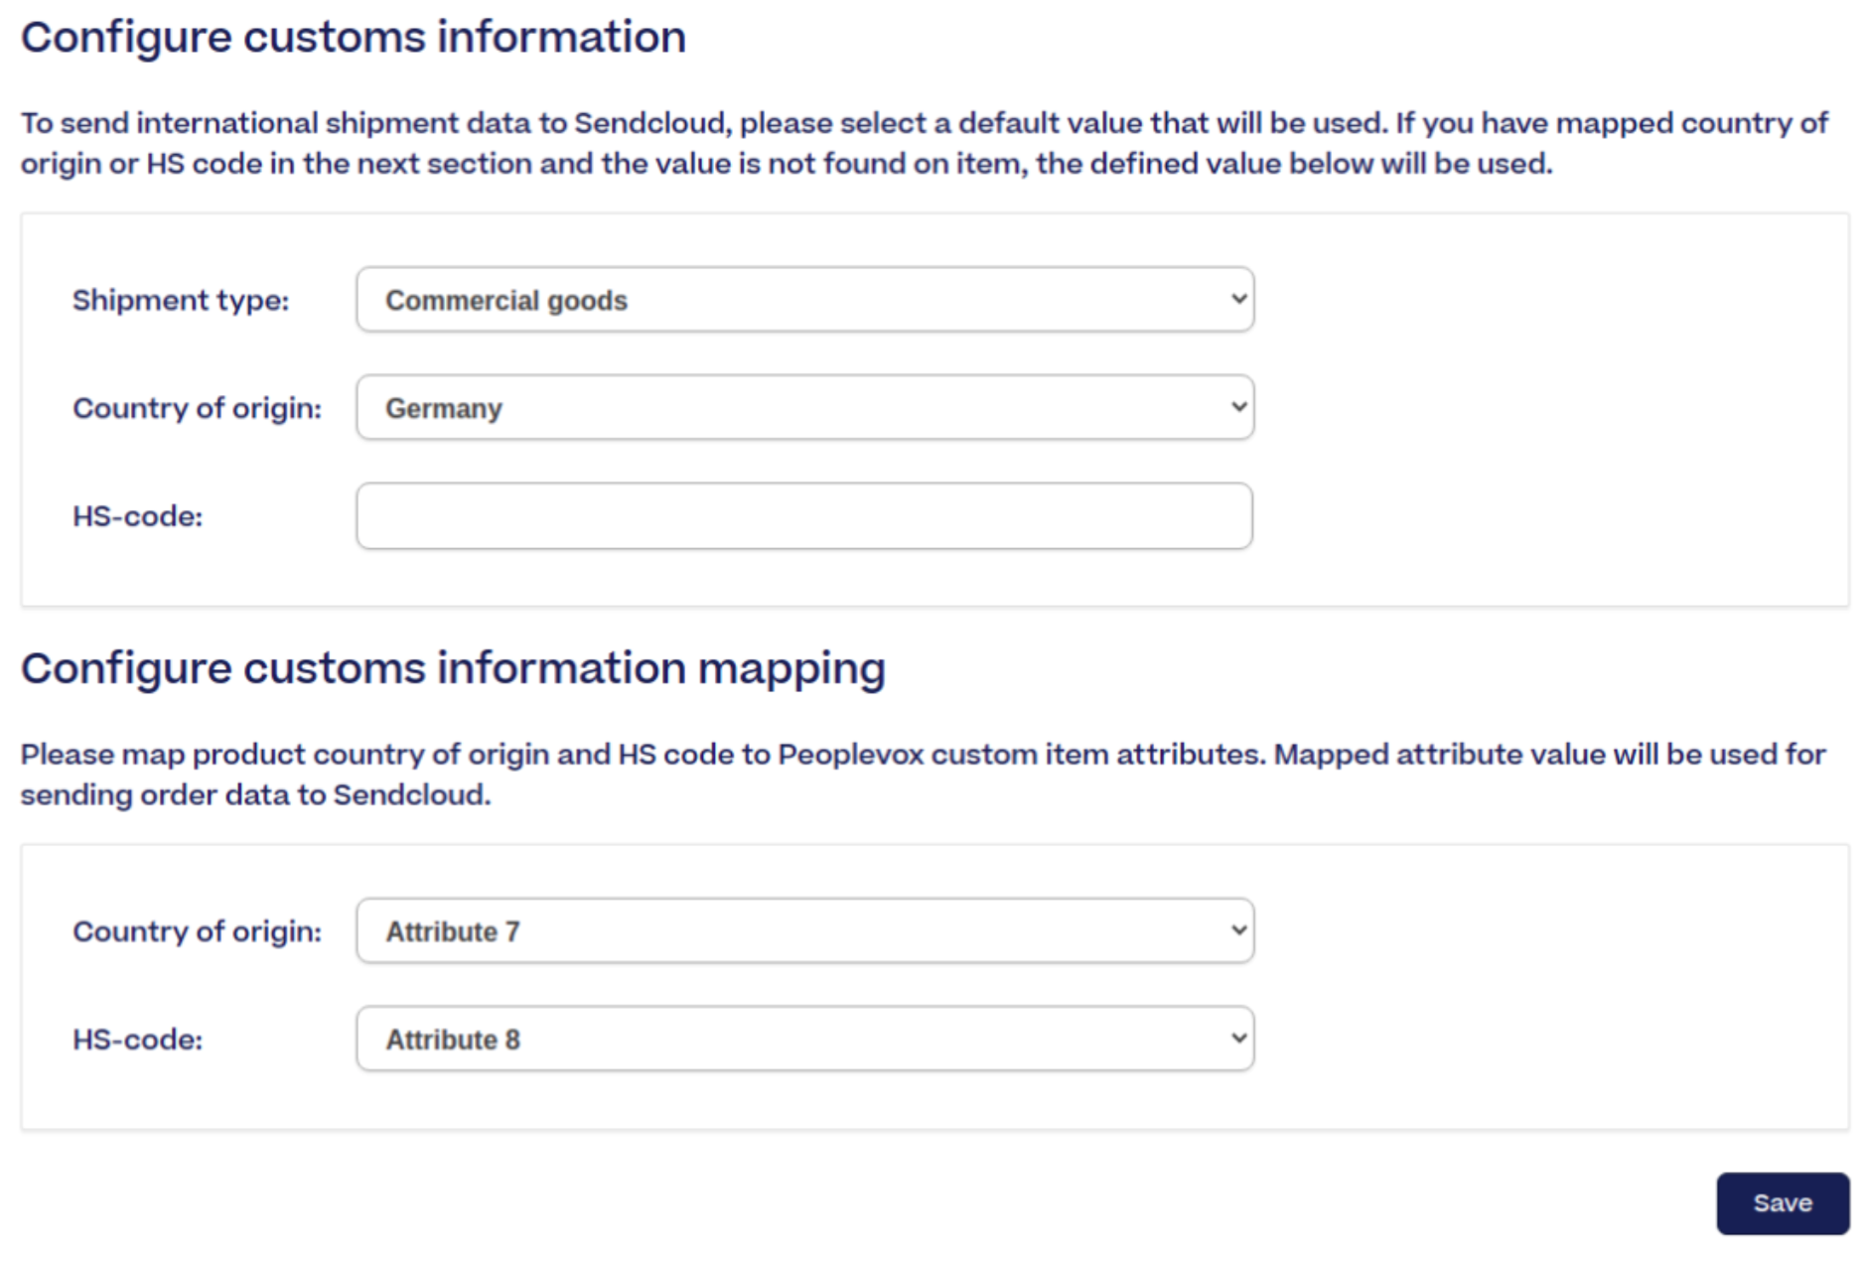Screen dimensions: 1869x1265
Task: Open the Shipment type dropdown
Action: click(805, 300)
